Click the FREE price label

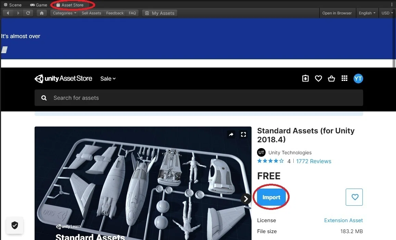269,176
